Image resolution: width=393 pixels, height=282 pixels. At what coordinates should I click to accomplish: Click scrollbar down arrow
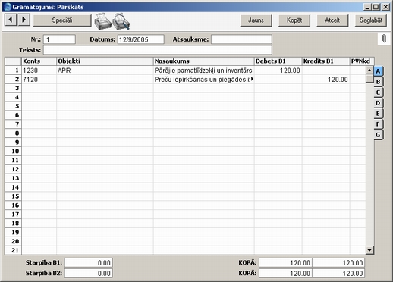click(369, 250)
